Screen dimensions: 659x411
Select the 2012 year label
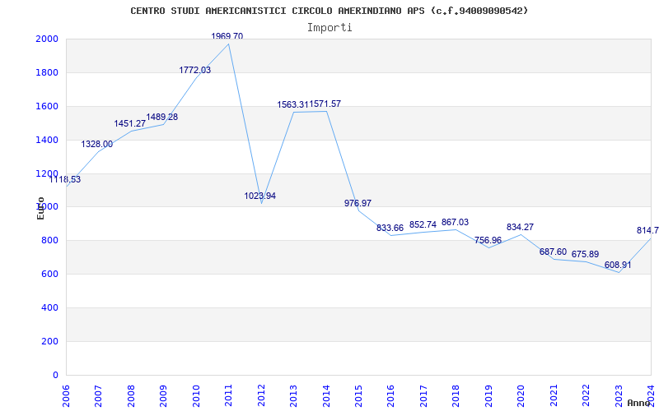(x=261, y=395)
